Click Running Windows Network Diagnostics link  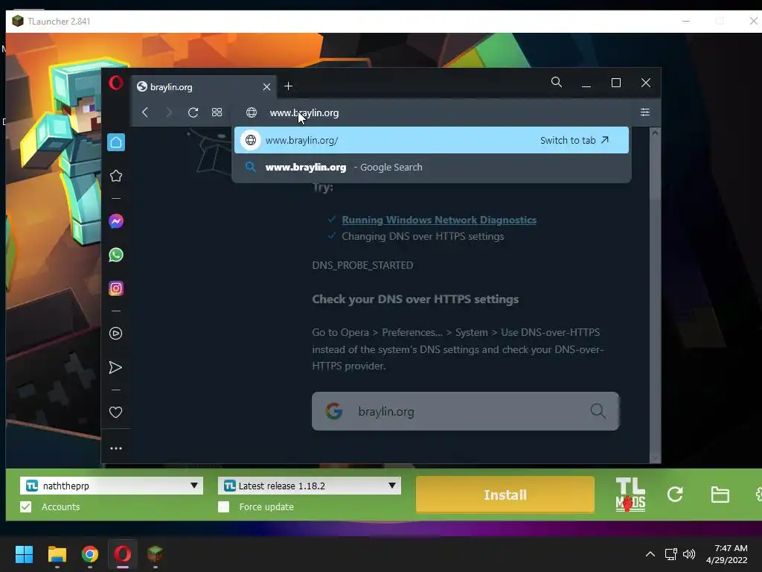click(x=439, y=220)
